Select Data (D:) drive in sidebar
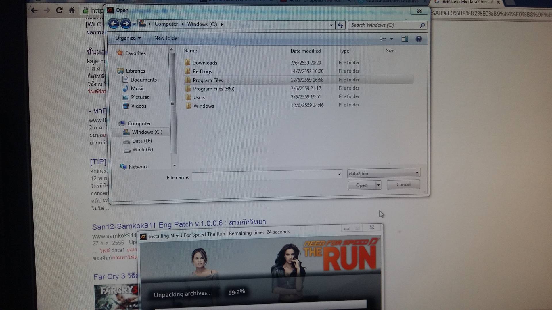The width and height of the screenshot is (552, 310). tap(142, 141)
